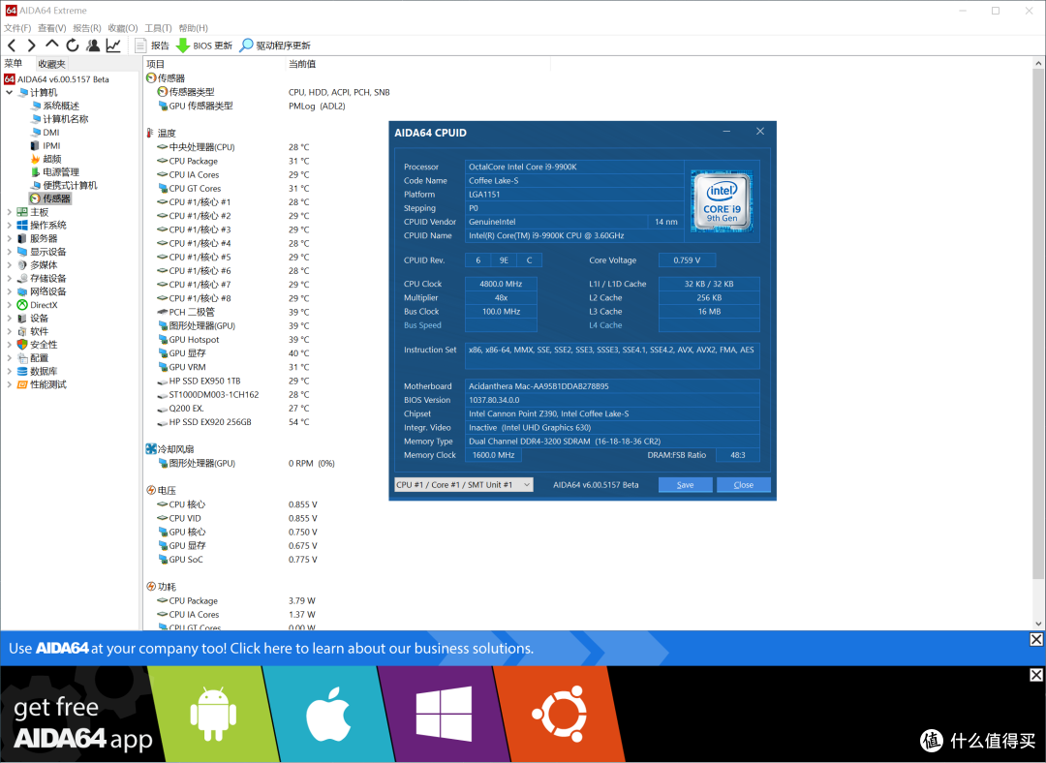
Task: Switch to the 菜单 tab
Action: click(x=14, y=63)
